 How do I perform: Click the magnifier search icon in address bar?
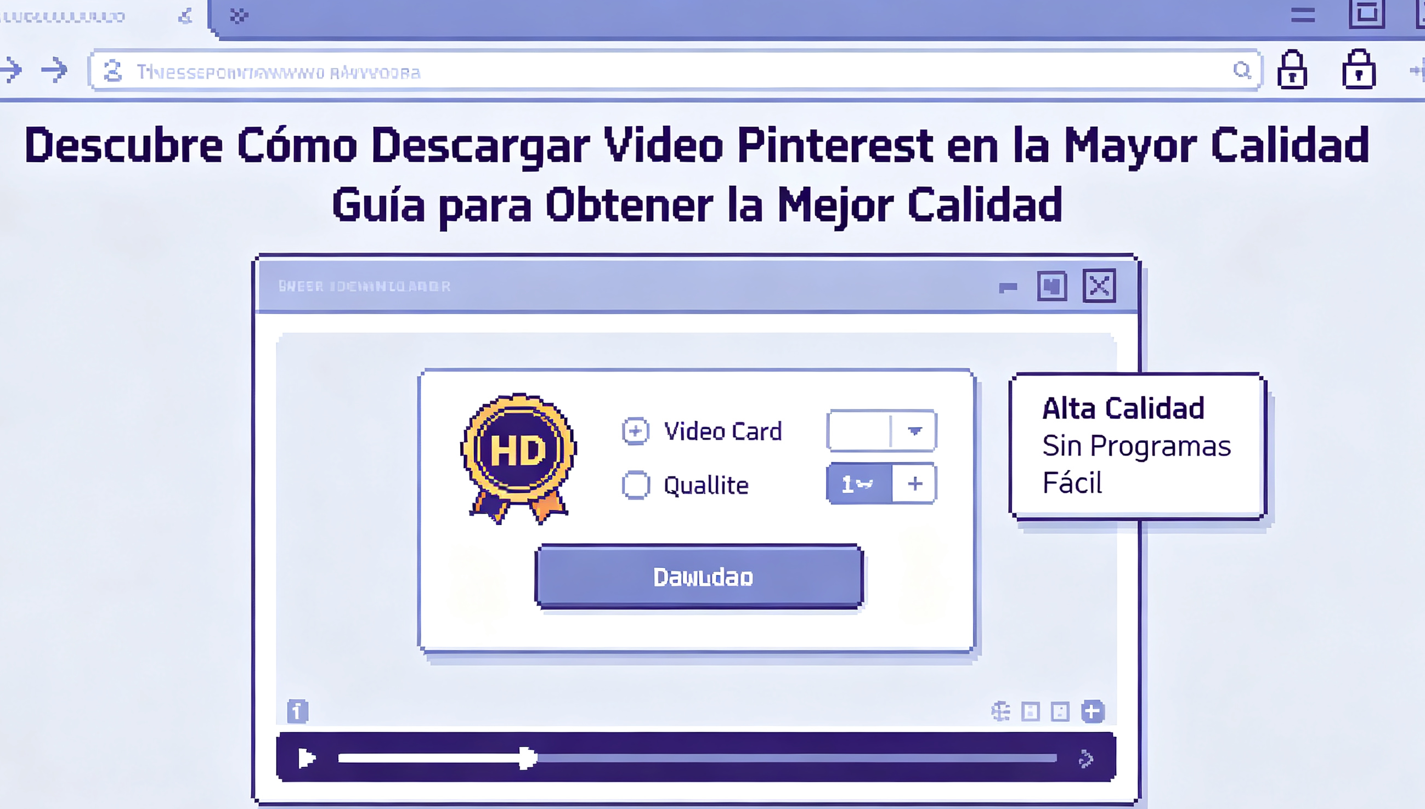point(1241,70)
